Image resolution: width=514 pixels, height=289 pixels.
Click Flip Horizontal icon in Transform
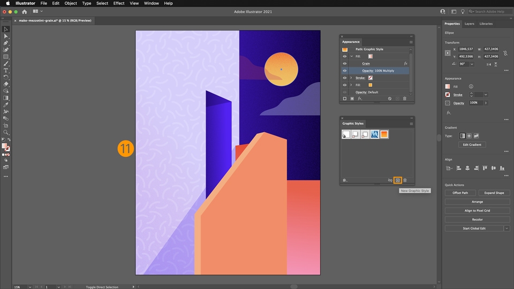[488, 64]
